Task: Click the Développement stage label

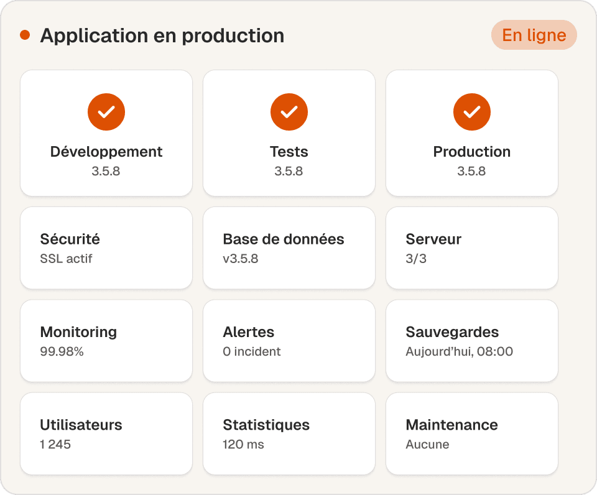Action: [106, 152]
